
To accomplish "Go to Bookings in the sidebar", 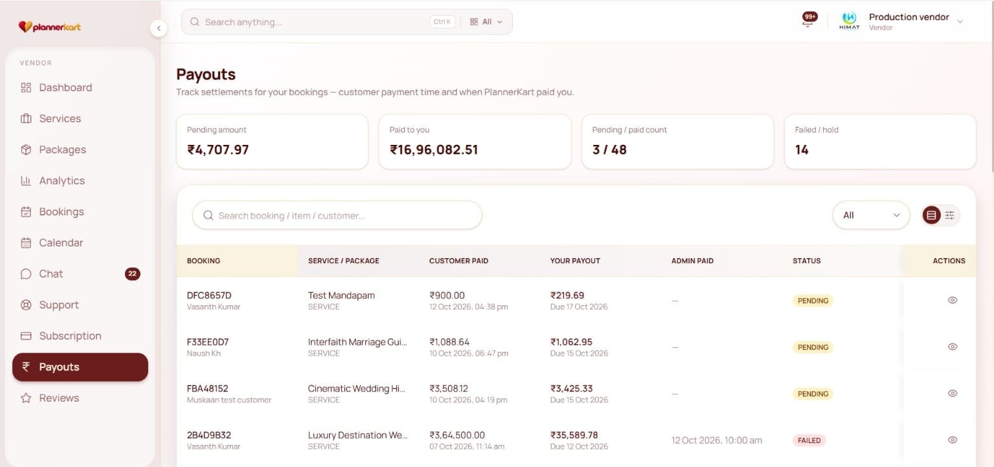I will tap(80, 212).
